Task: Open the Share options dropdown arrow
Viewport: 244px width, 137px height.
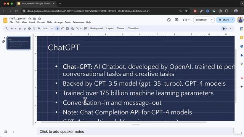Action: (233, 20)
